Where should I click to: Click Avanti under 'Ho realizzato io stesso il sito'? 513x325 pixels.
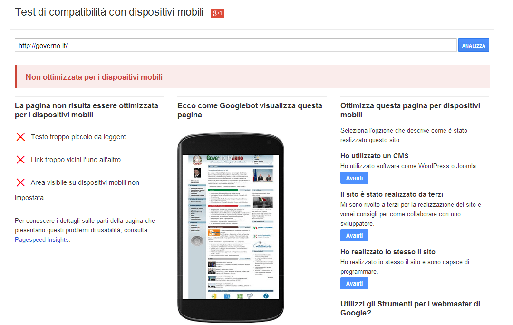(x=354, y=284)
